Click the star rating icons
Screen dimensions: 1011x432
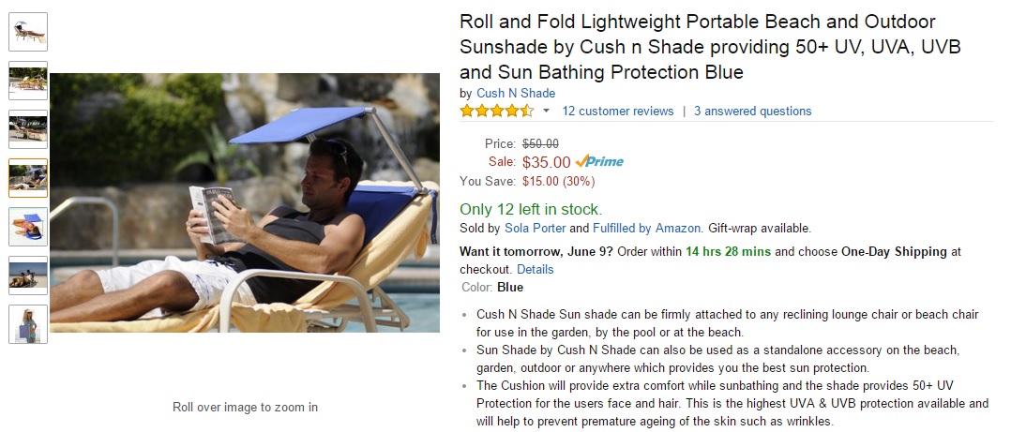(x=496, y=111)
